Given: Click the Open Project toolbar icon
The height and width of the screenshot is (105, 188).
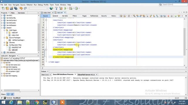Looking at the screenshot, I should coord(11,8).
